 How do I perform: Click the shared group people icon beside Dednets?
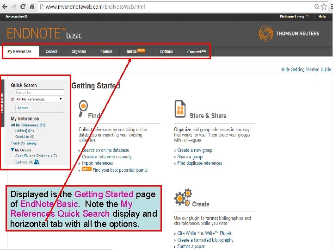click(x=37, y=162)
